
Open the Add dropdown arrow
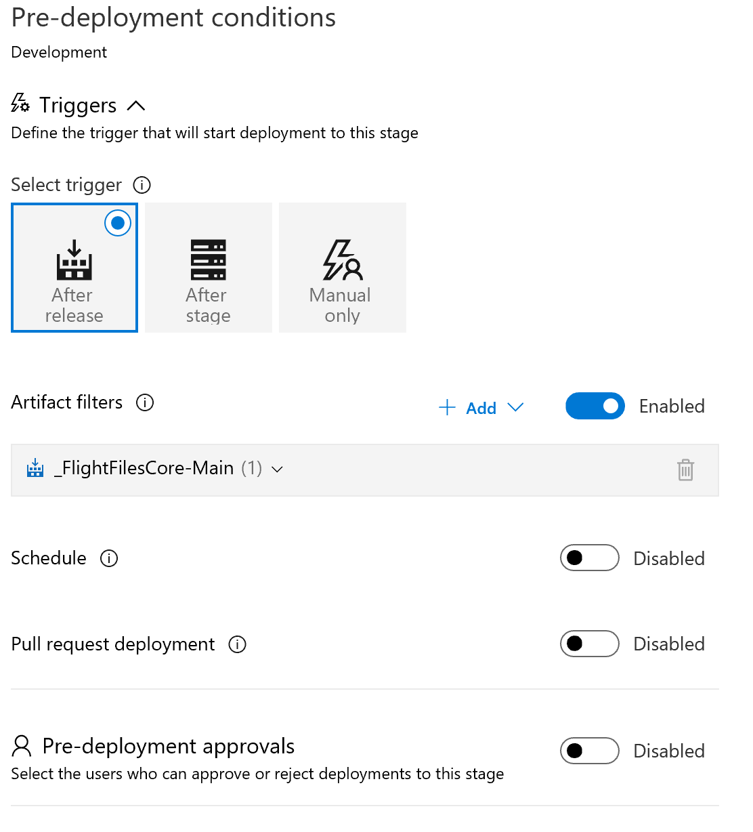tap(515, 407)
